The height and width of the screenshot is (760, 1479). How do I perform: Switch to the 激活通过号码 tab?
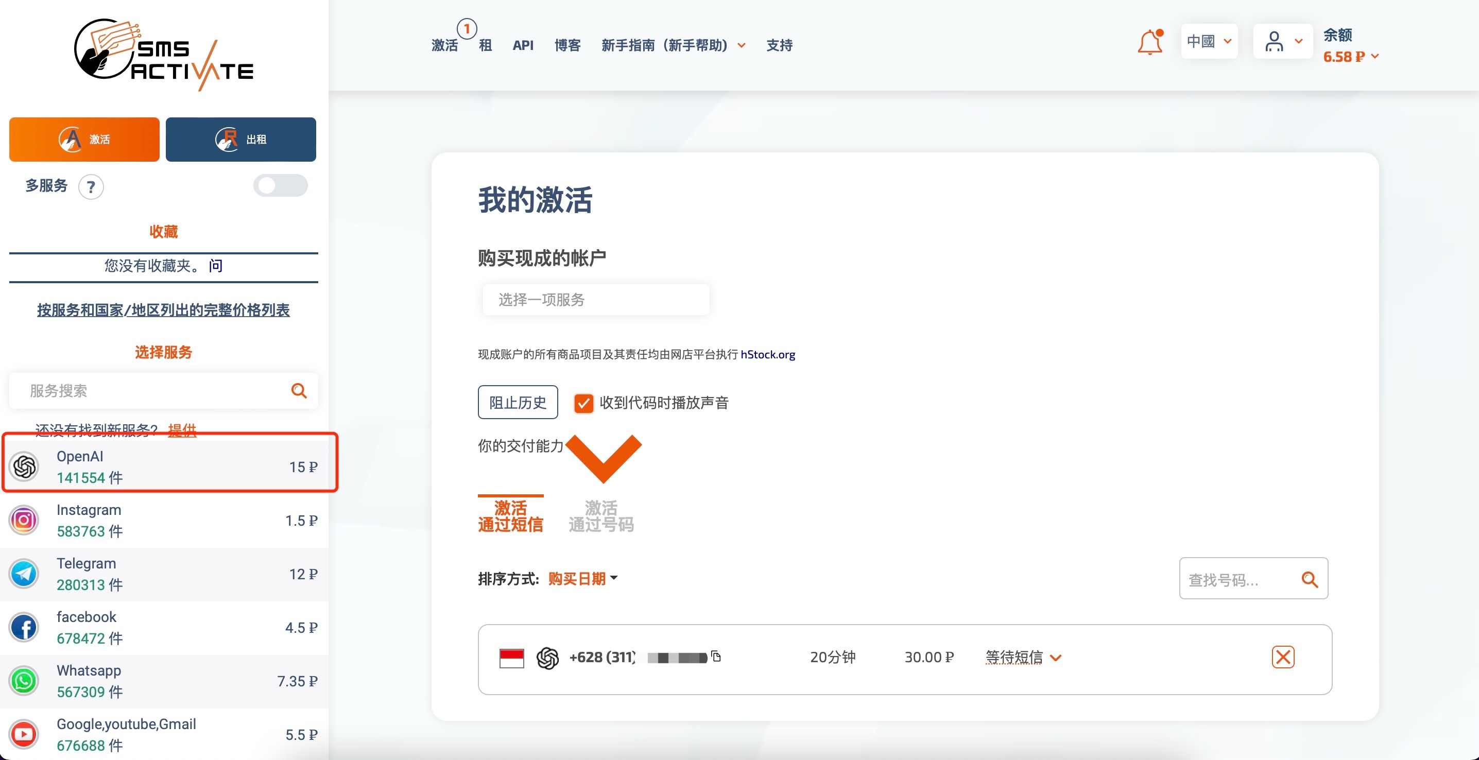(x=600, y=515)
